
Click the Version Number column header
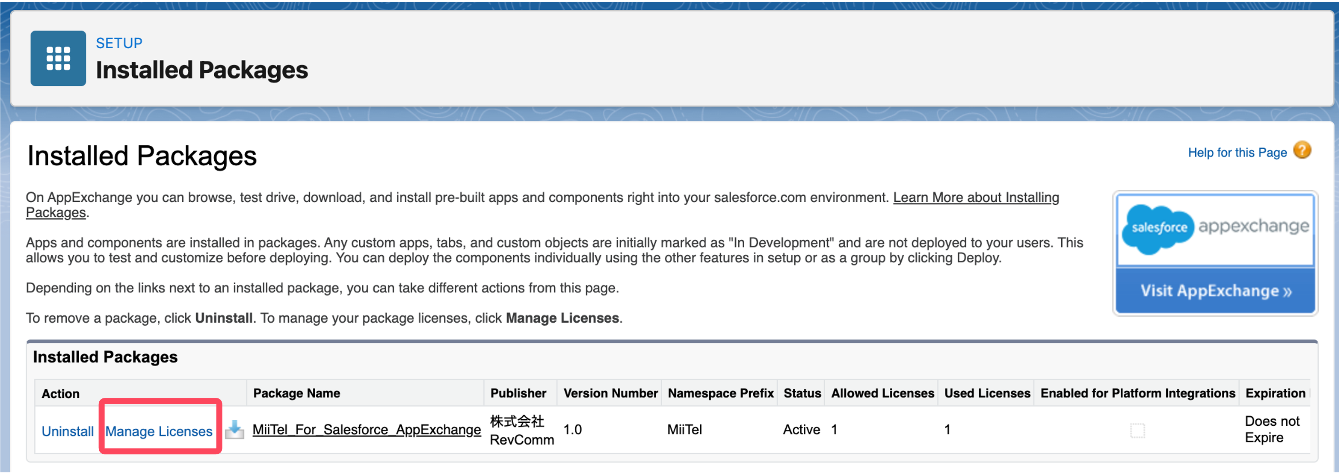[x=610, y=393]
